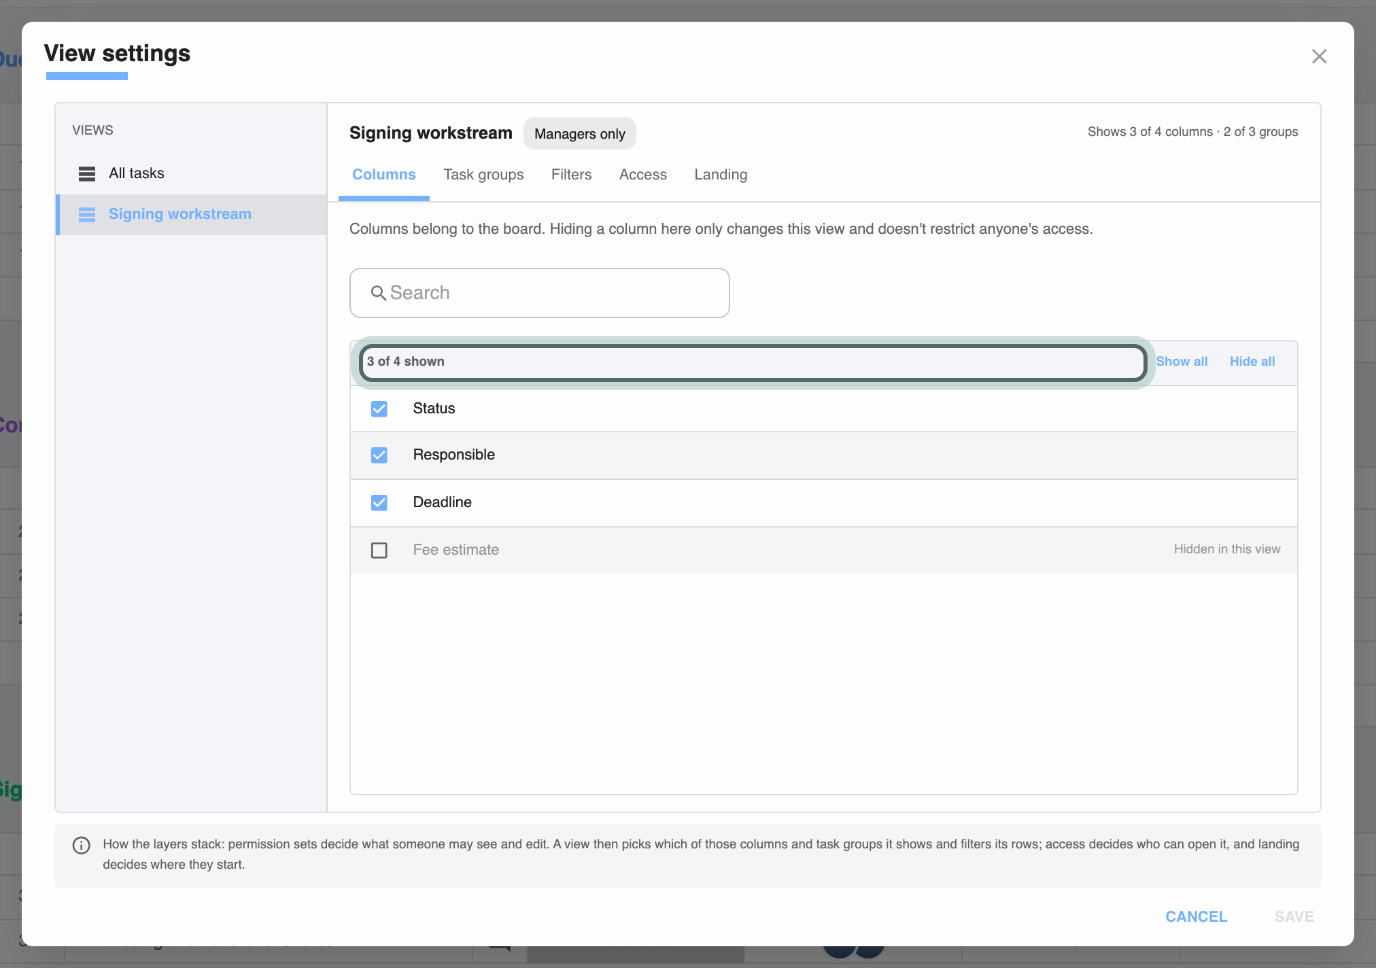Click the CANCEL button
The image size is (1376, 968).
click(x=1197, y=916)
